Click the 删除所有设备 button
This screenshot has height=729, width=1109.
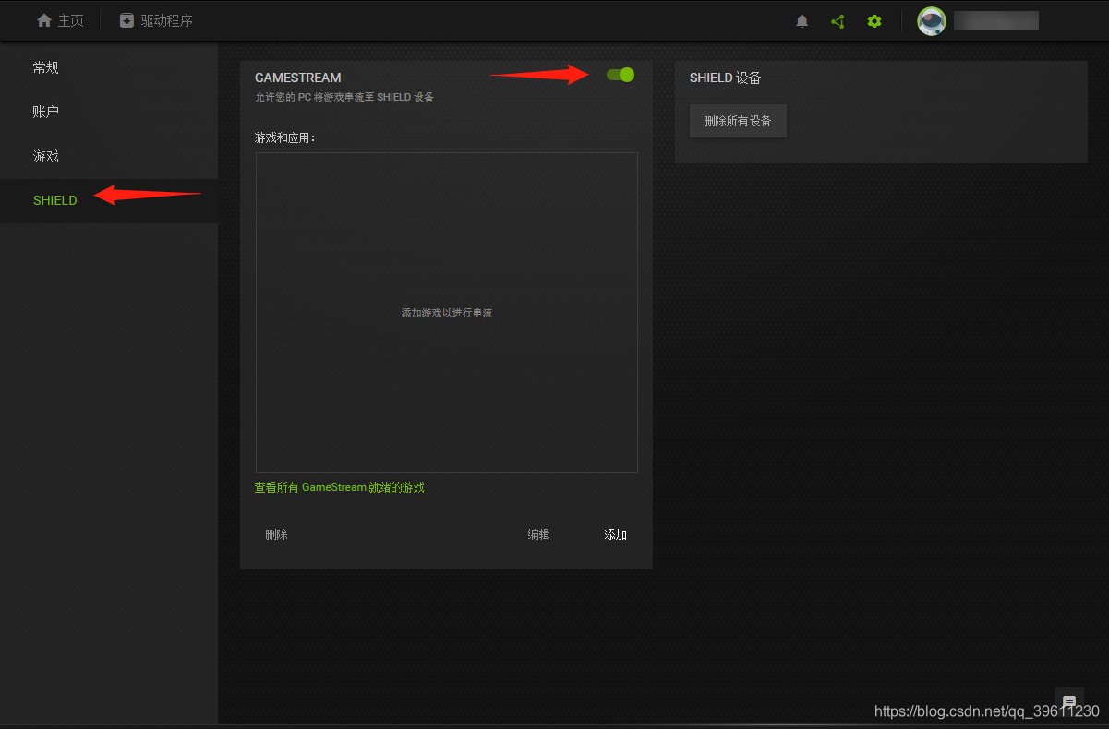click(x=738, y=121)
